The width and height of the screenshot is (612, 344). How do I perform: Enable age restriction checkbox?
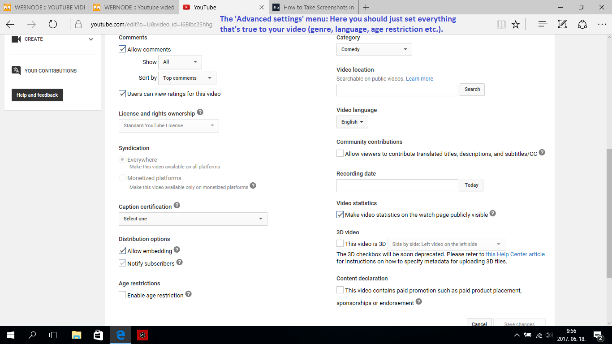tap(122, 295)
